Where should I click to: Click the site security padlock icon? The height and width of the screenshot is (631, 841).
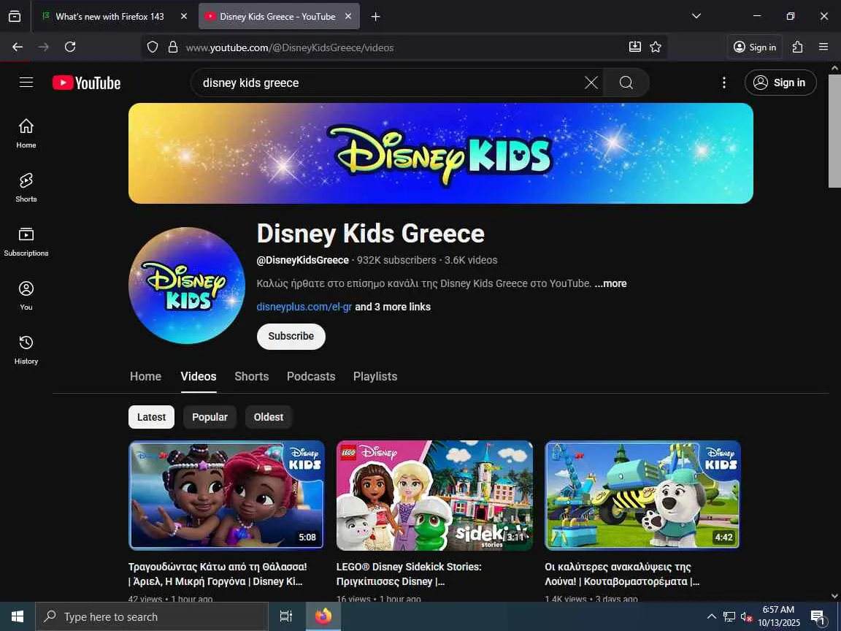click(173, 47)
